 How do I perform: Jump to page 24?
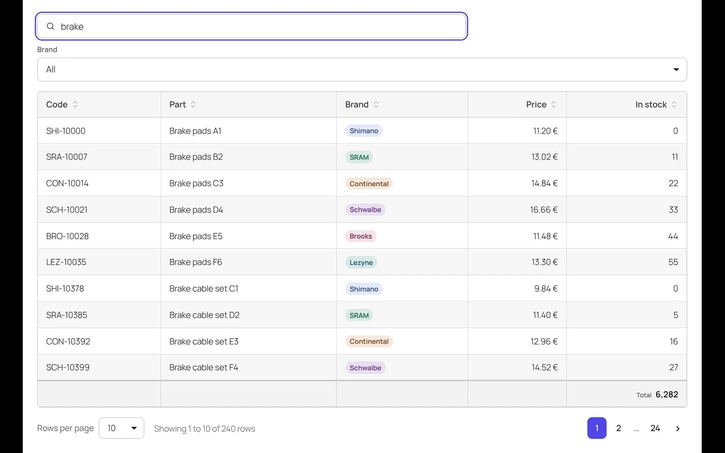tap(655, 429)
